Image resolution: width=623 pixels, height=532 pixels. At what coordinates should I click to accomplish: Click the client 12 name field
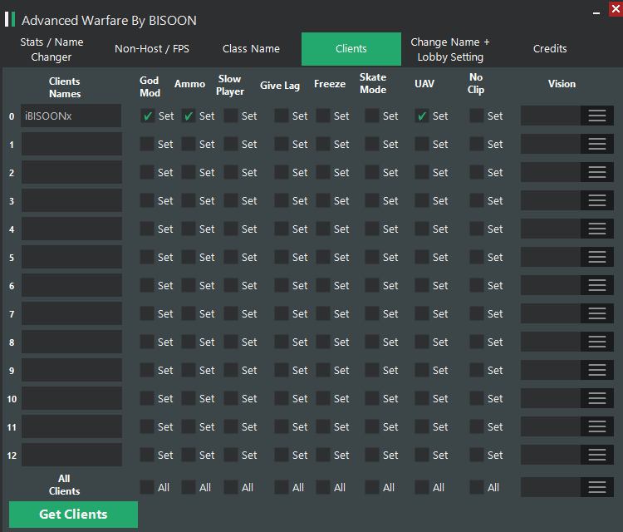click(71, 455)
